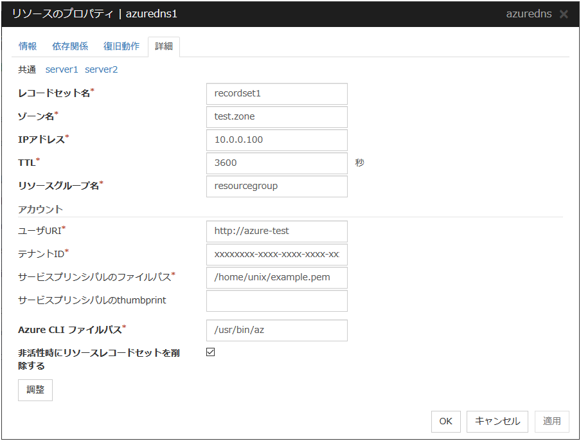Focus the ゾーン名 field with test.zone

pyautogui.click(x=276, y=116)
